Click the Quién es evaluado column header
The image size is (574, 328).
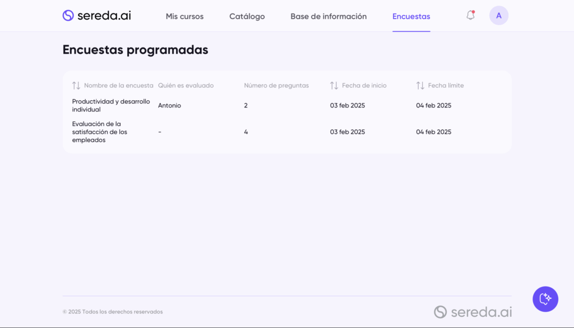tap(186, 86)
